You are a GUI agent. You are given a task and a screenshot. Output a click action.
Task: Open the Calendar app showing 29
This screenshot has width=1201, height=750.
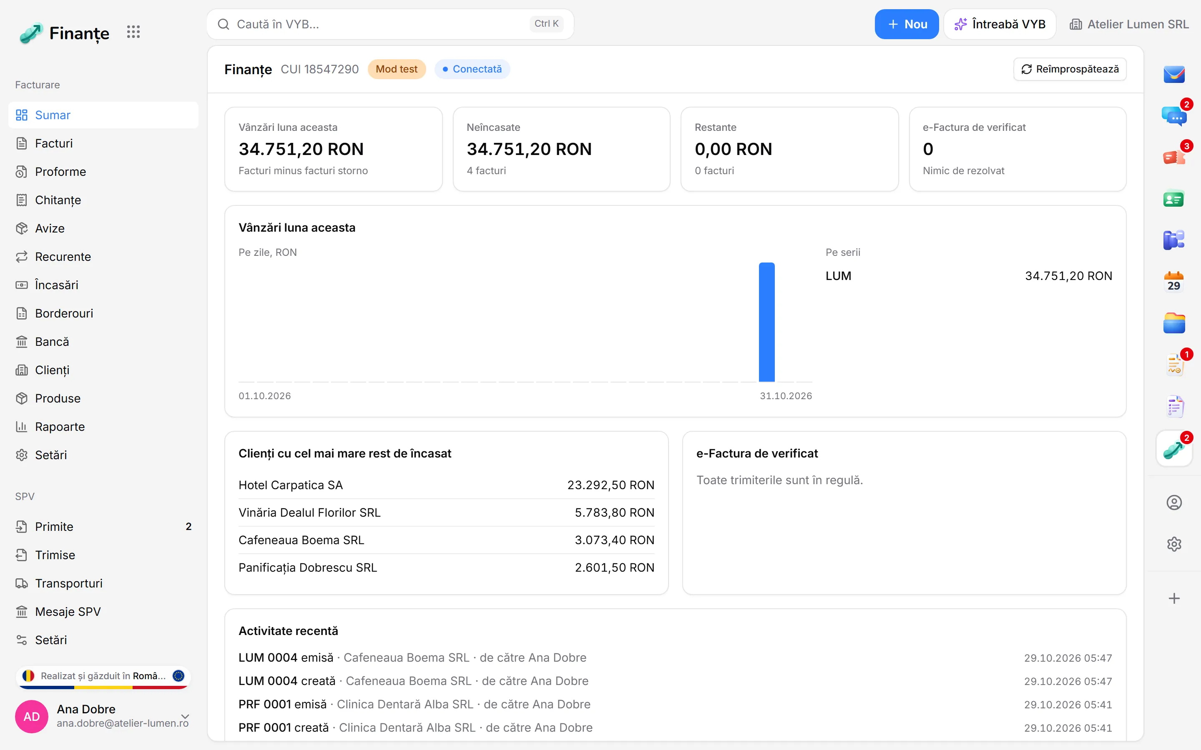(x=1174, y=282)
